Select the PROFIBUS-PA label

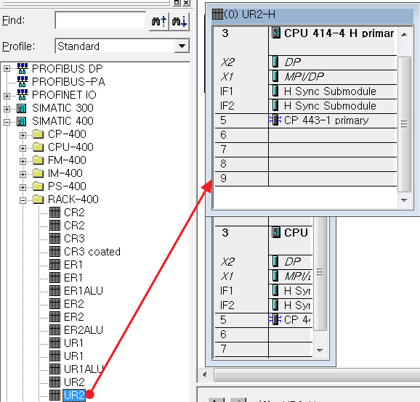[x=68, y=81]
